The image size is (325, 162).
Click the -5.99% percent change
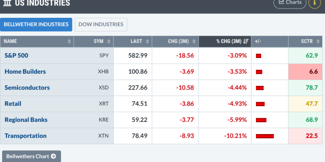[x=237, y=119]
